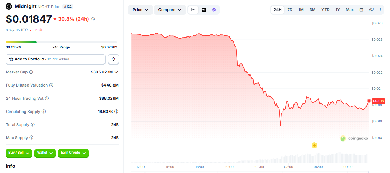
Task: Click the $0.01524 range low value
Action: (x=13, y=47)
